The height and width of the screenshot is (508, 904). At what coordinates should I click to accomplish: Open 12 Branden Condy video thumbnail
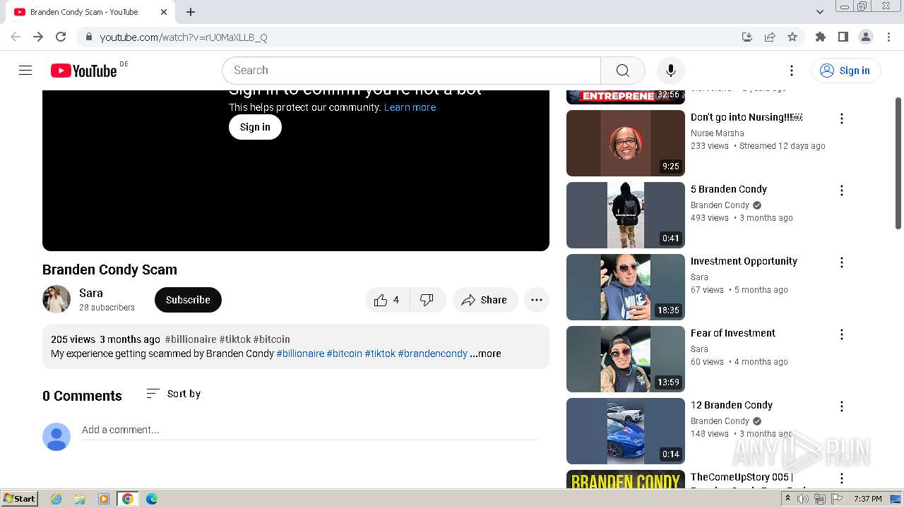click(626, 431)
